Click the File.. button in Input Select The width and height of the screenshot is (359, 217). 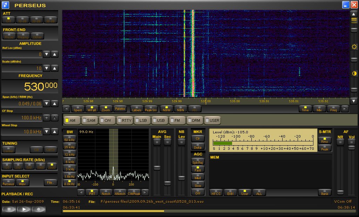click(50, 182)
